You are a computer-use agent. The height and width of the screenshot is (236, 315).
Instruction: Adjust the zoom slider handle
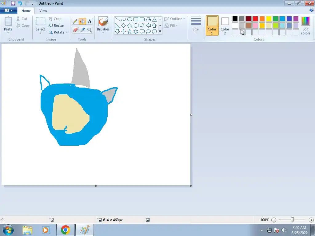point(293,220)
